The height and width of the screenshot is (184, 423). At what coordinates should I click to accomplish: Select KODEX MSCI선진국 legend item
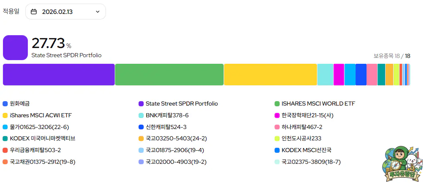point(306,150)
